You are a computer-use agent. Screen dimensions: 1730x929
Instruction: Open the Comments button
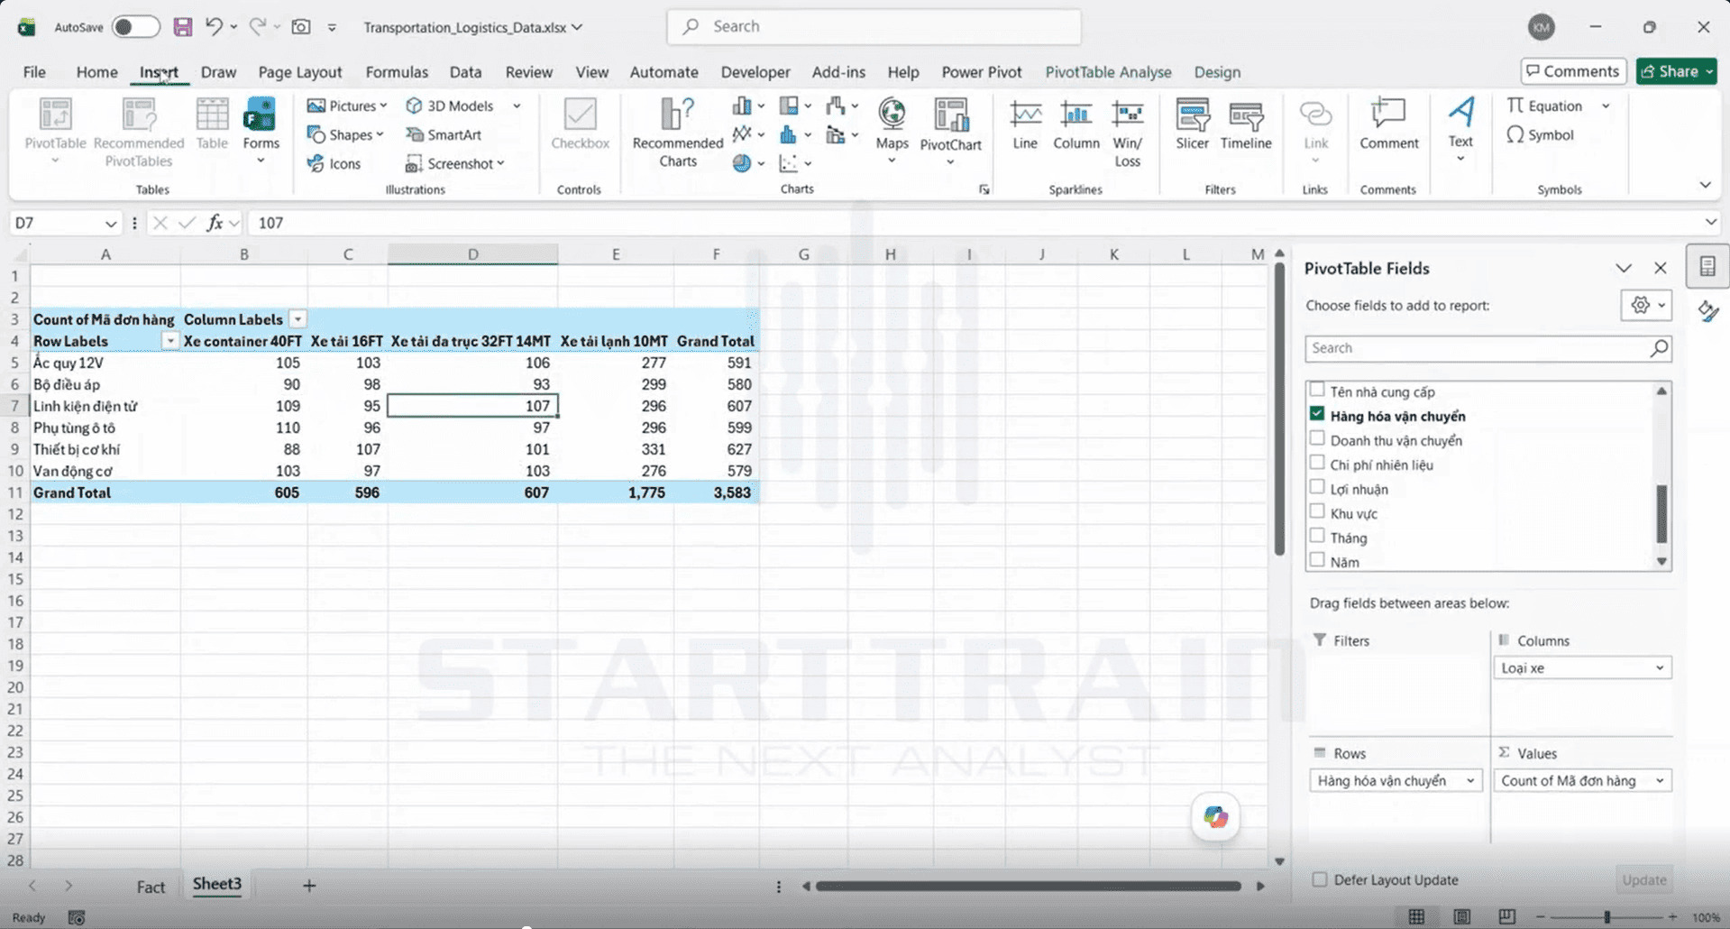(x=1573, y=71)
